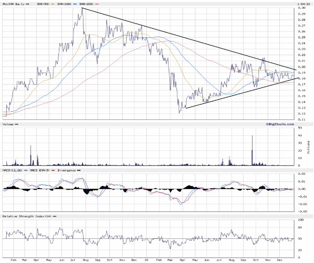Click the SMA(100) legend label
The image size is (314, 263).
(x=65, y=4)
